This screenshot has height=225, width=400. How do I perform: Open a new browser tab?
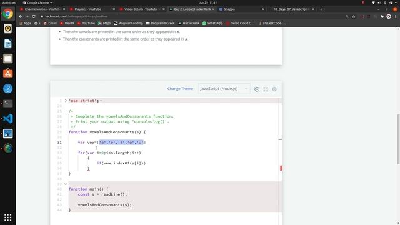tap(321, 9)
